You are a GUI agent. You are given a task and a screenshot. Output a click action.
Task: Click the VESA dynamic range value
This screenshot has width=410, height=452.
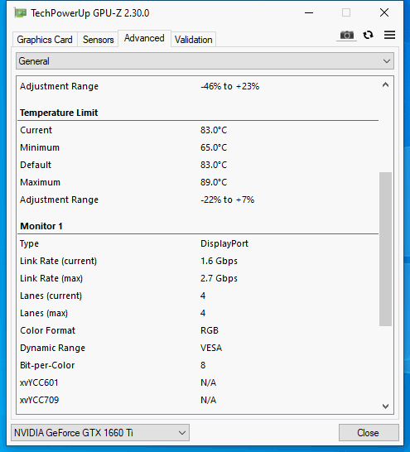click(x=211, y=348)
